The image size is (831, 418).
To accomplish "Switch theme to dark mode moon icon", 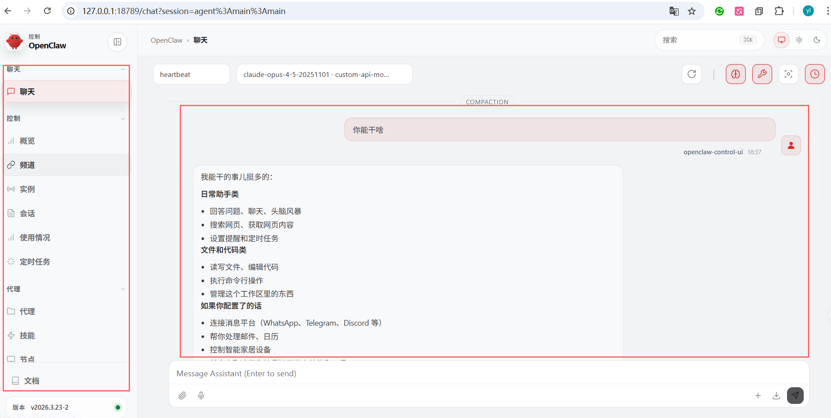I will (x=817, y=40).
